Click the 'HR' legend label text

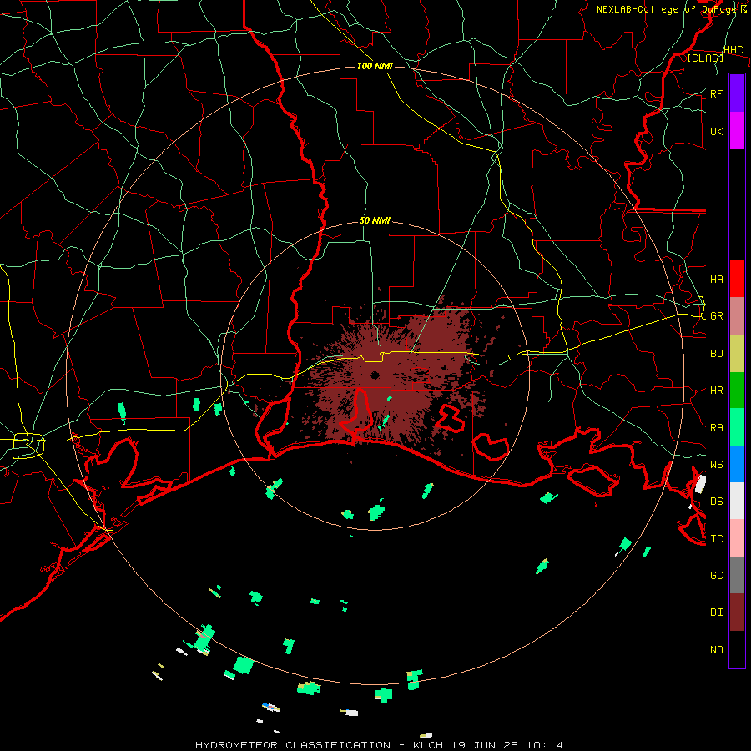point(716,391)
